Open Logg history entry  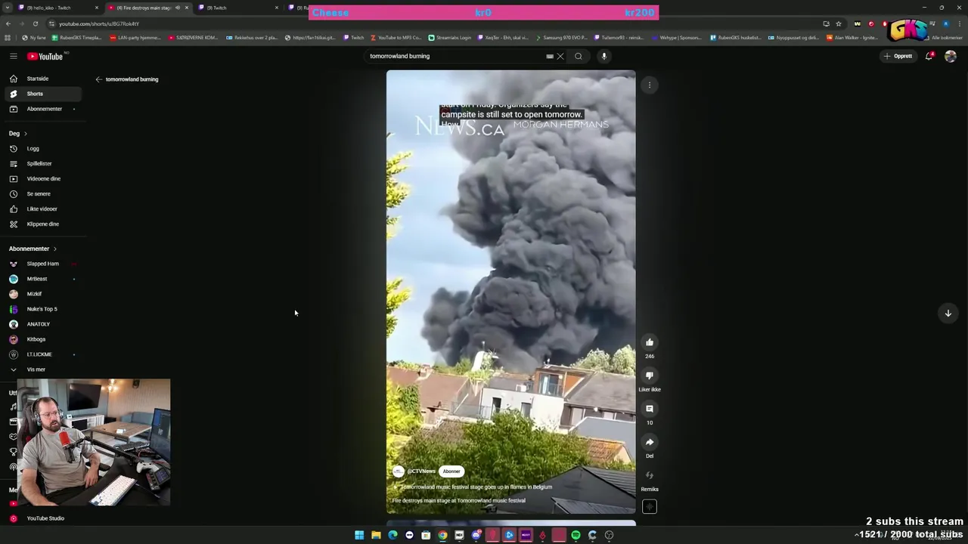point(42,149)
